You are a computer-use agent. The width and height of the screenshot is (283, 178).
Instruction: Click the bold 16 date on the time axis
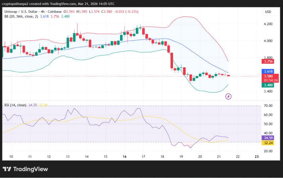click(124, 157)
